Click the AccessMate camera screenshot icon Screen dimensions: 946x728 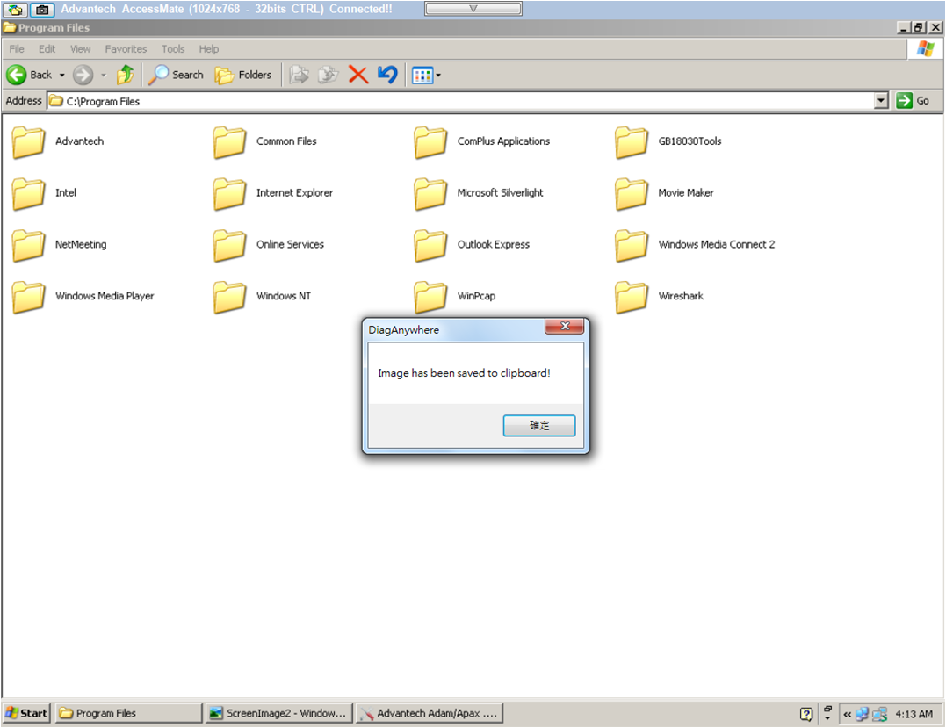[42, 9]
